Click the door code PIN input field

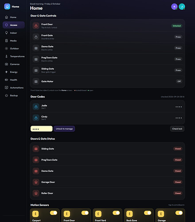point(42,129)
